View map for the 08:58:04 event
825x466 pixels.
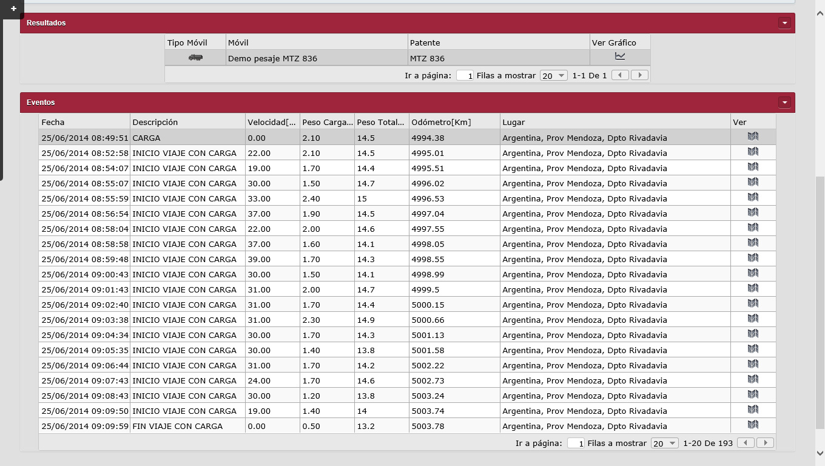pyautogui.click(x=753, y=228)
